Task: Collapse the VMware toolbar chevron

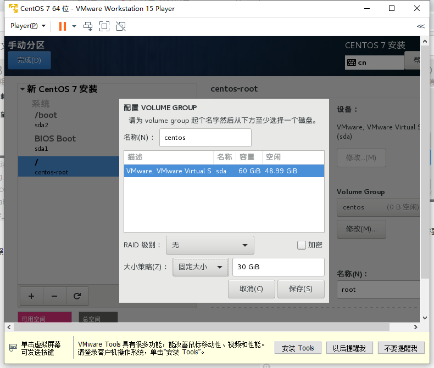Action: pos(420,26)
